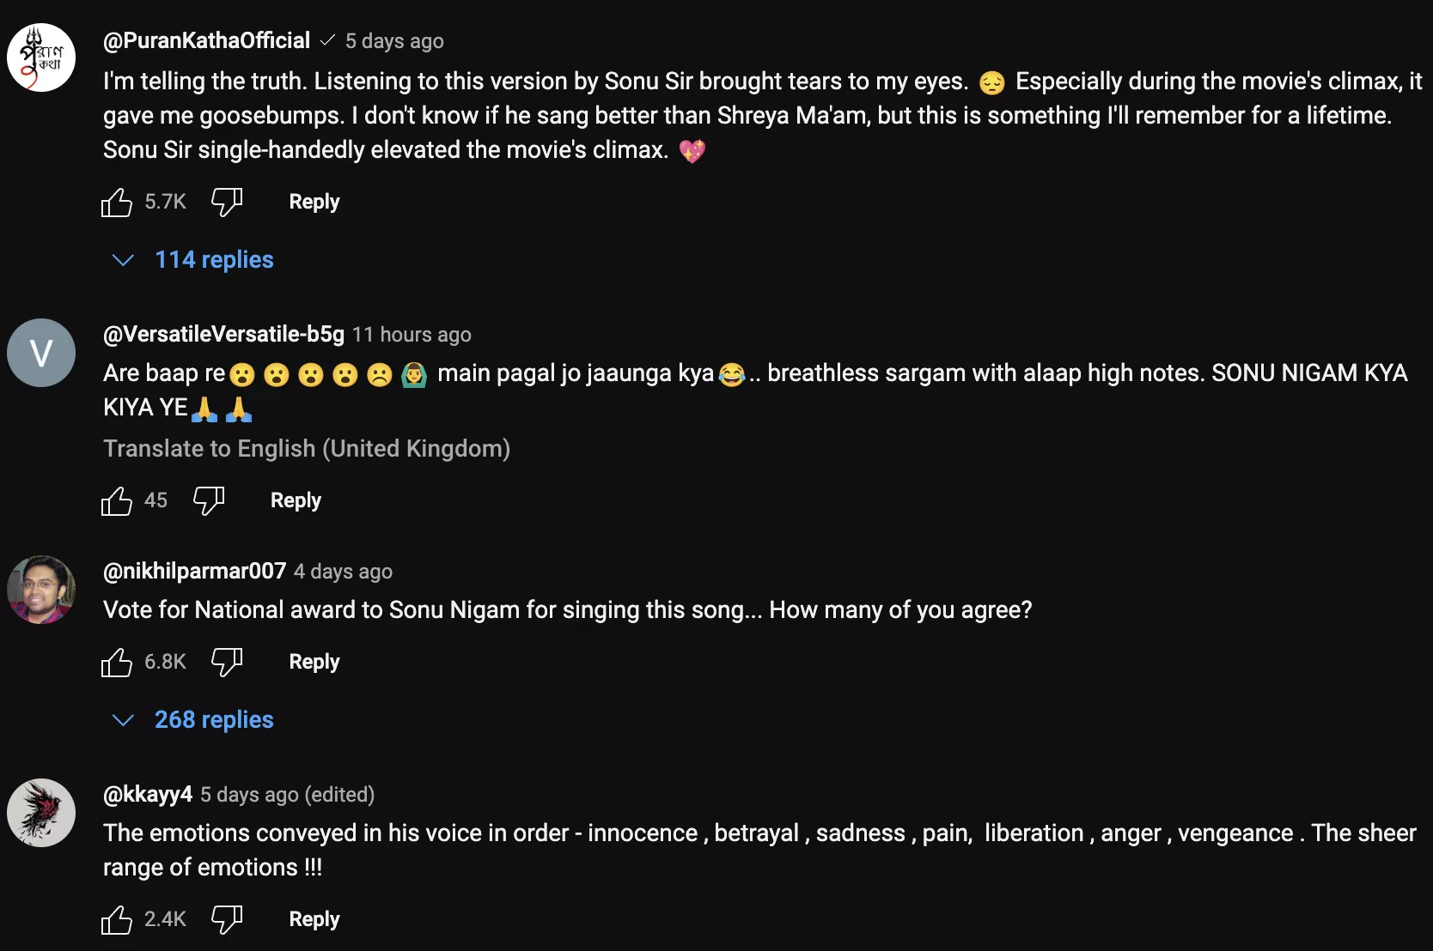
Task: Dislike the @VersatileVersatile-b5g comment
Action: (209, 501)
